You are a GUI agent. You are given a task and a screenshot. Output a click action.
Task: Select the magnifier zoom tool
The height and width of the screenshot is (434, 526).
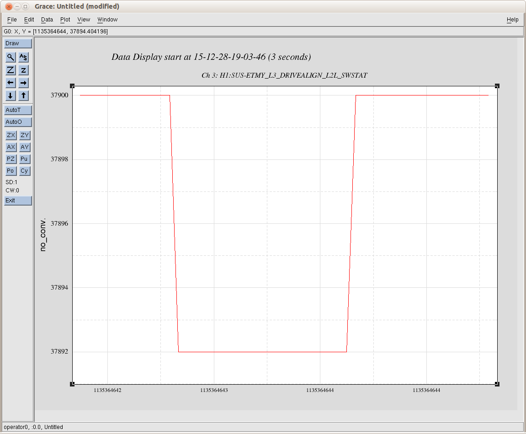pos(10,57)
